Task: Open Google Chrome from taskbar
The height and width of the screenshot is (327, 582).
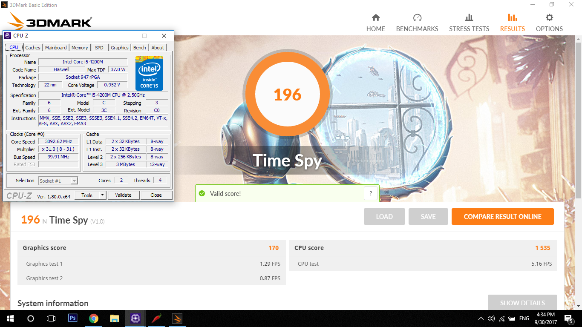Action: click(94, 318)
